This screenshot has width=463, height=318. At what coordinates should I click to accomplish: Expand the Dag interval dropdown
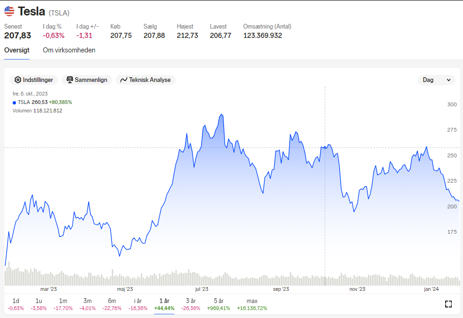pyautogui.click(x=436, y=80)
